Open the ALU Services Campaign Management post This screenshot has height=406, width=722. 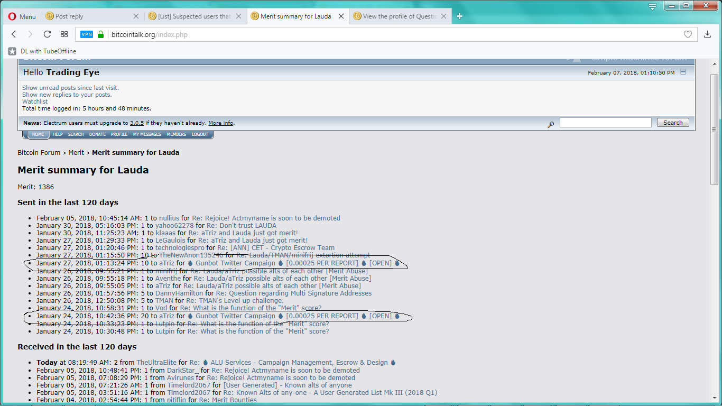(x=293, y=363)
